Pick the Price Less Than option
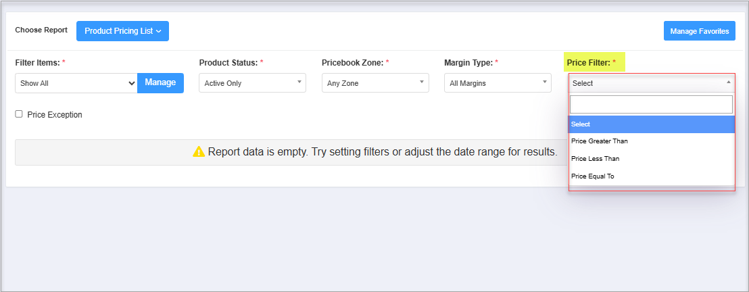This screenshot has height=292, width=749. coord(652,159)
